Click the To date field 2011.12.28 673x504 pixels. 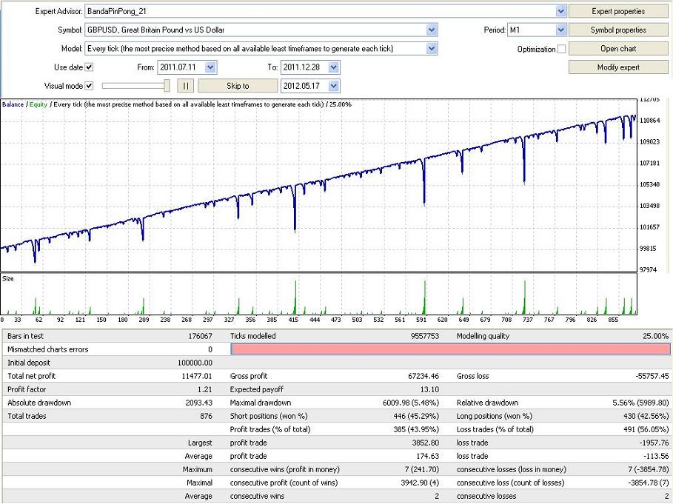tap(304, 67)
